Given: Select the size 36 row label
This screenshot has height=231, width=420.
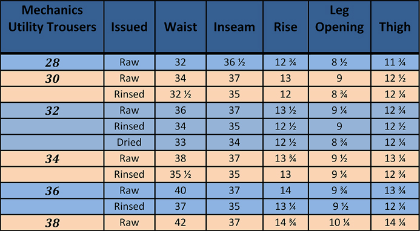Looking at the screenshot, I should point(52,190).
